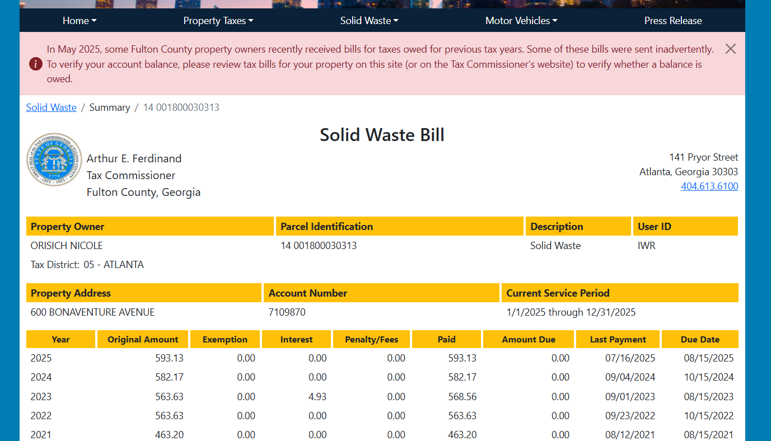Go to the Press Release page

coord(672,21)
